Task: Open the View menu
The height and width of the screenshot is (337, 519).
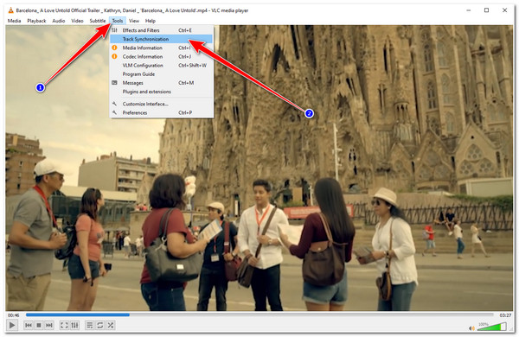Action: point(134,21)
